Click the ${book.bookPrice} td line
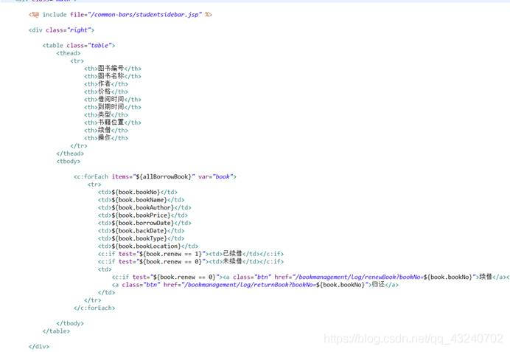The height and width of the screenshot is (352, 510). (143, 215)
